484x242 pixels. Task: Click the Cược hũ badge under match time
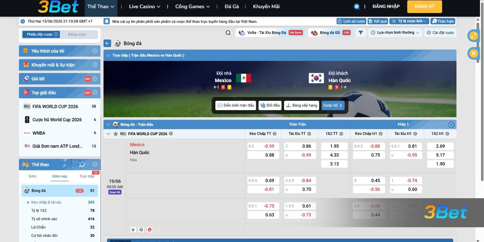[115, 192]
